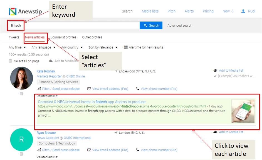
Task: Click the paper plane Pitch icon for Kate Rooney
Action: tap(39, 89)
